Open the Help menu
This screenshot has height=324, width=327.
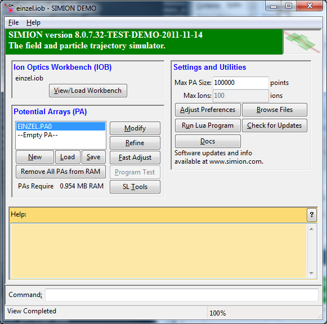coord(33,22)
